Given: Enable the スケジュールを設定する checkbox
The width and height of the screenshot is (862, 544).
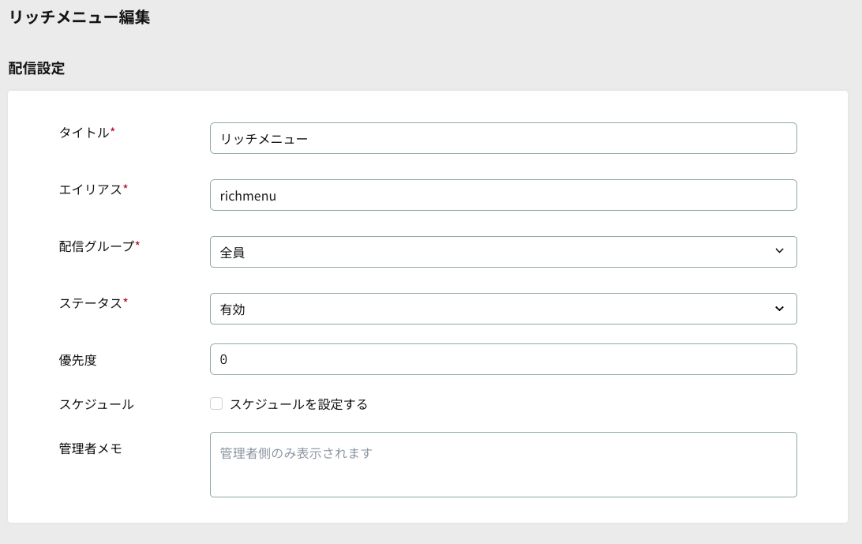Looking at the screenshot, I should click(216, 403).
